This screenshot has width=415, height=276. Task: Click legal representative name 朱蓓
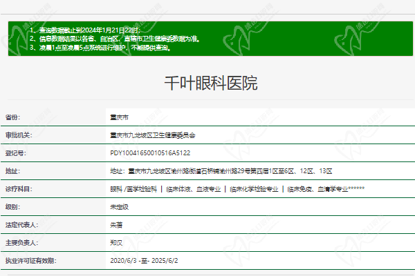pos(116,225)
